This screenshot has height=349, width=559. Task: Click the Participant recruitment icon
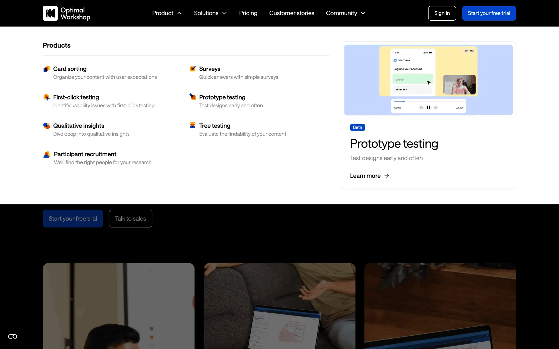point(47,154)
